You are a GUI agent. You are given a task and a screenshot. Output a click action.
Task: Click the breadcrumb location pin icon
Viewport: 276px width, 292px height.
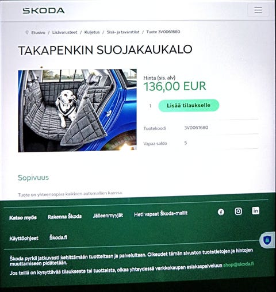(27, 32)
